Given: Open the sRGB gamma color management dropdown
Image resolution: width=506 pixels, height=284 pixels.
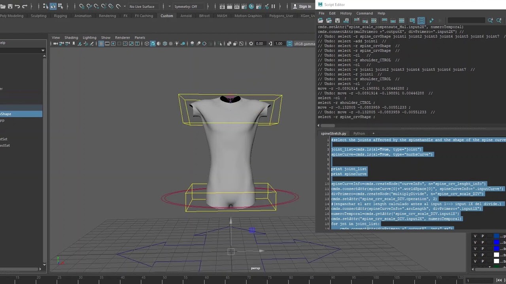Looking at the screenshot, I should click(304, 44).
